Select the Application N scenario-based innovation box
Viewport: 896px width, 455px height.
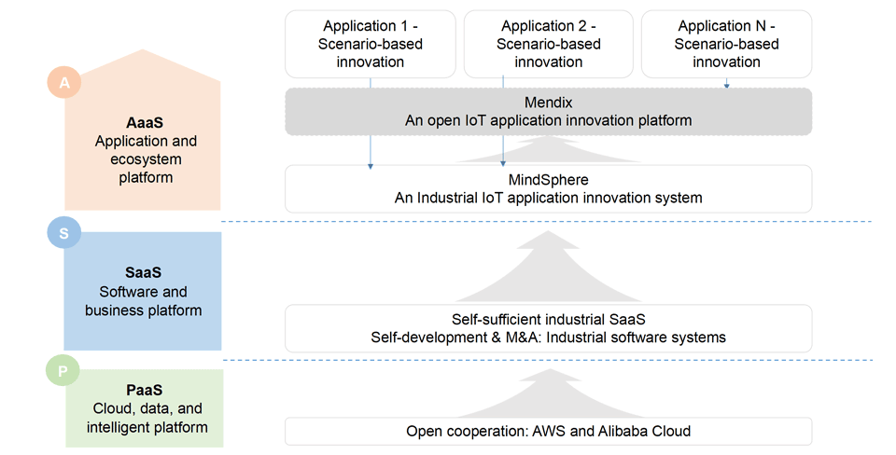[x=726, y=44]
